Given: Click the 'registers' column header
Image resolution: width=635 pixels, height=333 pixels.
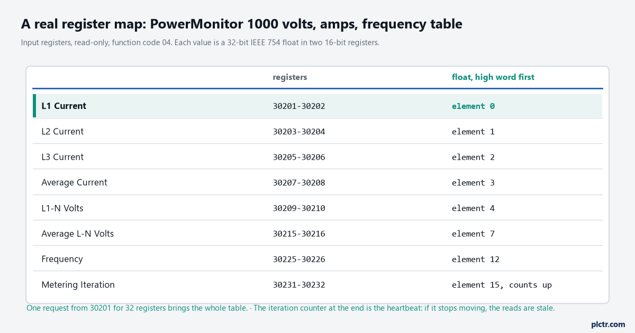Looking at the screenshot, I should [x=290, y=77].
